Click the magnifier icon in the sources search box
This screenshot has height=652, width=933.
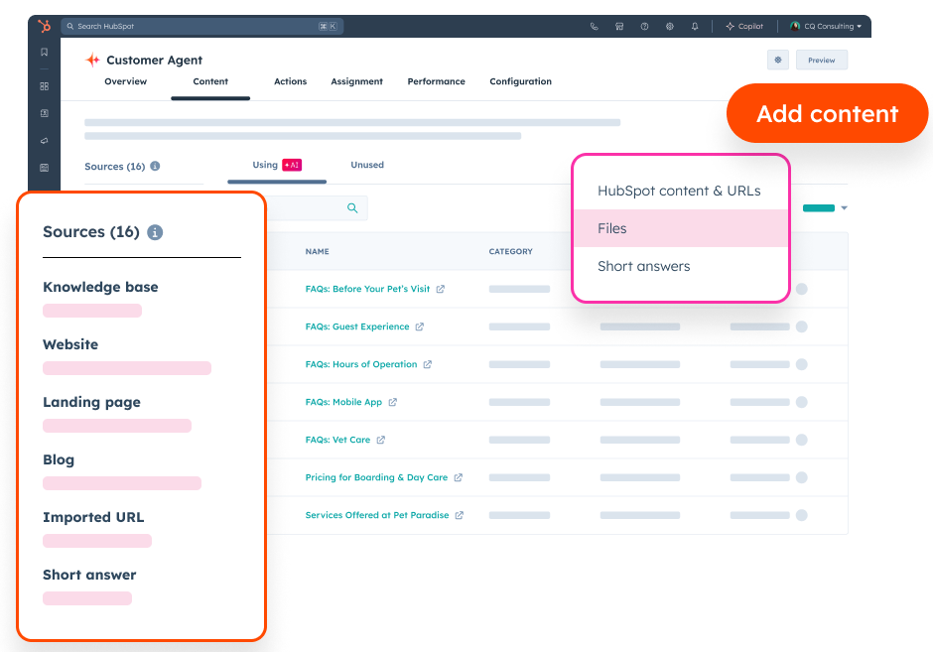[352, 208]
